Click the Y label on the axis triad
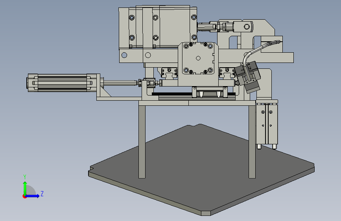The image size is (341, 221). click(25, 177)
